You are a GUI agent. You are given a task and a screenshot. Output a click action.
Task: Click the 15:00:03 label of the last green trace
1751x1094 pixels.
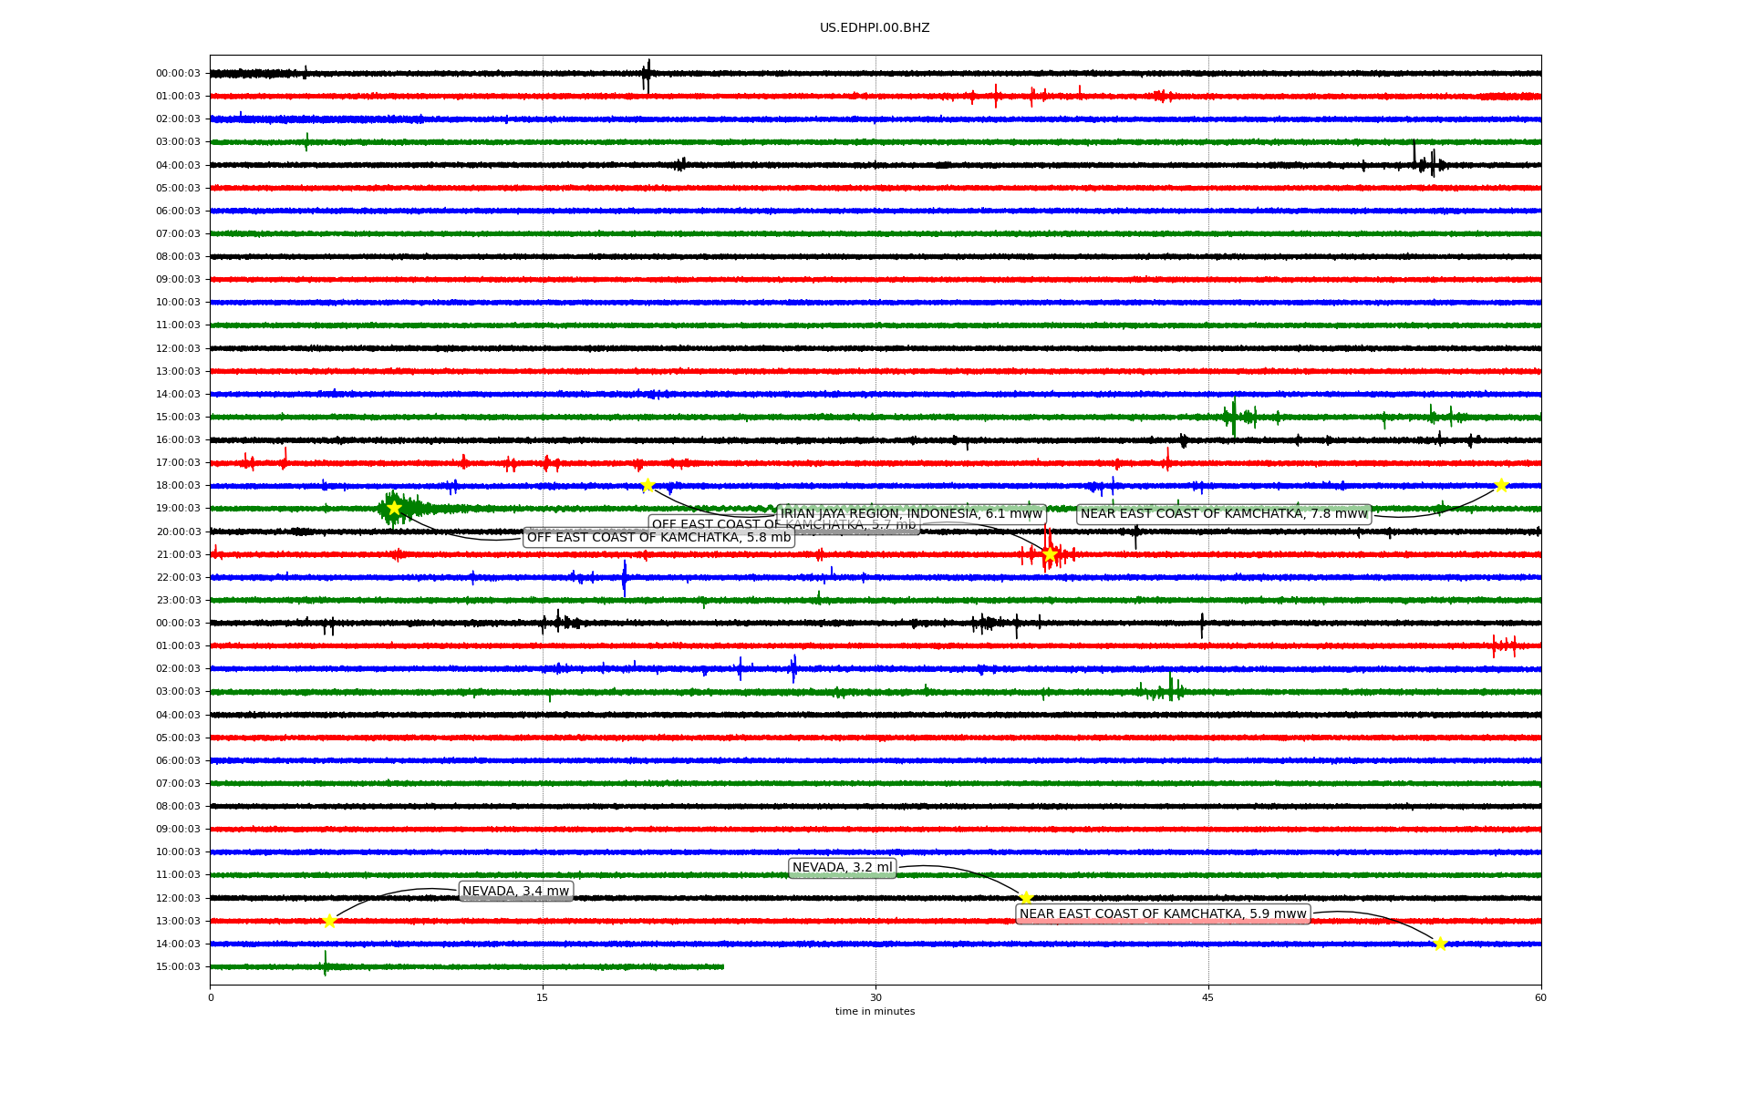tap(178, 966)
